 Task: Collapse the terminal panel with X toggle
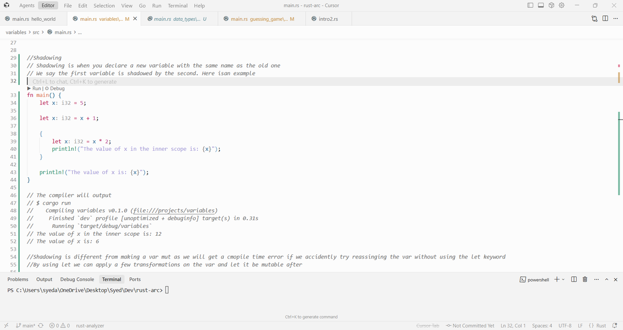click(x=615, y=279)
